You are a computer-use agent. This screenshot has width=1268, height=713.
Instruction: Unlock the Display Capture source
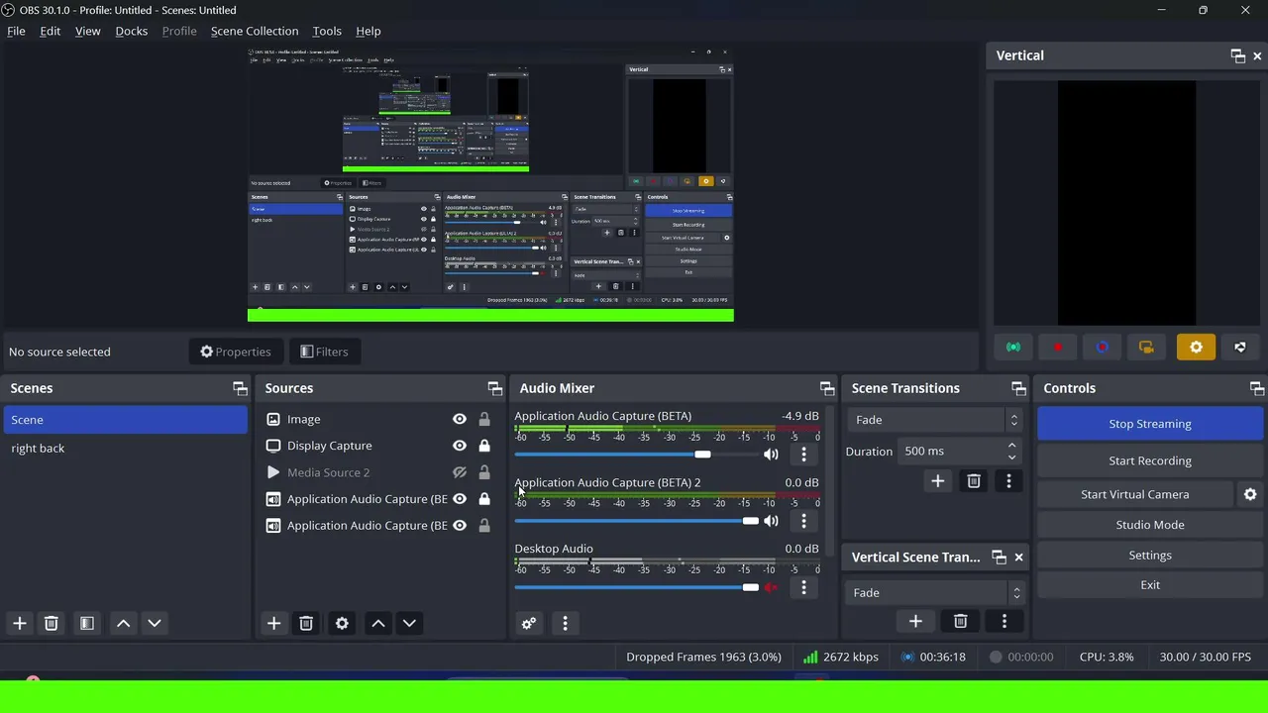click(484, 446)
